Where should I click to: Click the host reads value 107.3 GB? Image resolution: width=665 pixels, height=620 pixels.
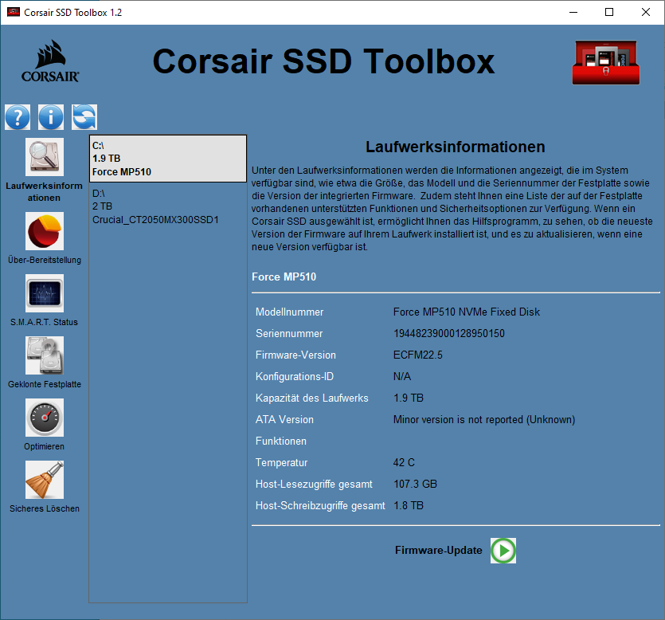coord(415,485)
